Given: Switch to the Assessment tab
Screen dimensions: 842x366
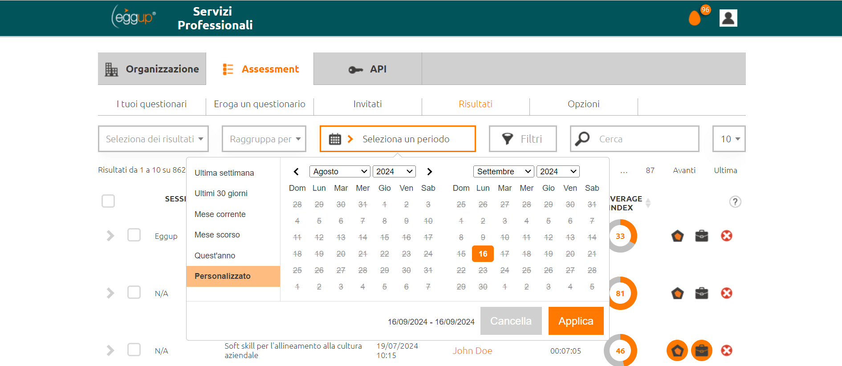Looking at the screenshot, I should [260, 69].
